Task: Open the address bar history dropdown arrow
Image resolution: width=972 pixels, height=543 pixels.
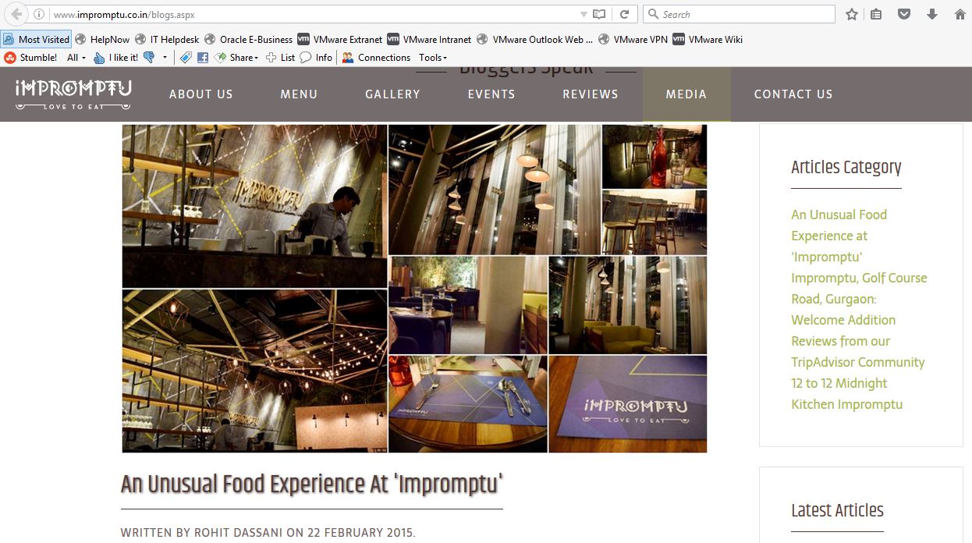Action: click(x=584, y=14)
